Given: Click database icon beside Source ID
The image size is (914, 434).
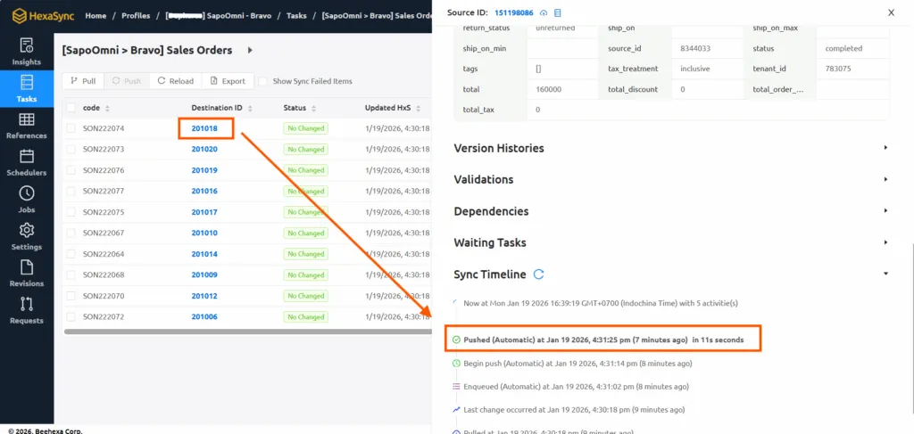Looking at the screenshot, I should coord(558,12).
